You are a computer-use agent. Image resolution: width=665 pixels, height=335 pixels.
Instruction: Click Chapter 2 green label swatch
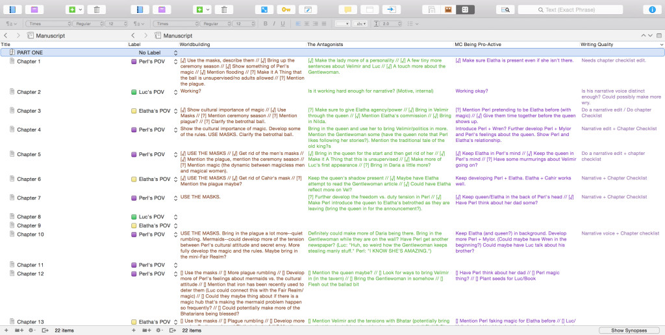(x=134, y=92)
